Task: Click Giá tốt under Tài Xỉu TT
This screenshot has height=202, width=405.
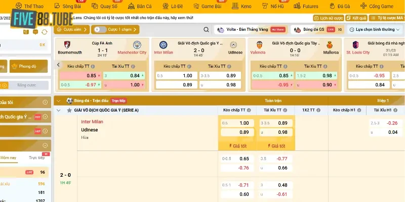Action: pyautogui.click(x=276, y=146)
